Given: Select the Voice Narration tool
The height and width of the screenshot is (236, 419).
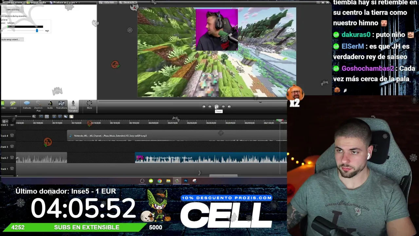Looking at the screenshot, I should (x=73, y=106).
